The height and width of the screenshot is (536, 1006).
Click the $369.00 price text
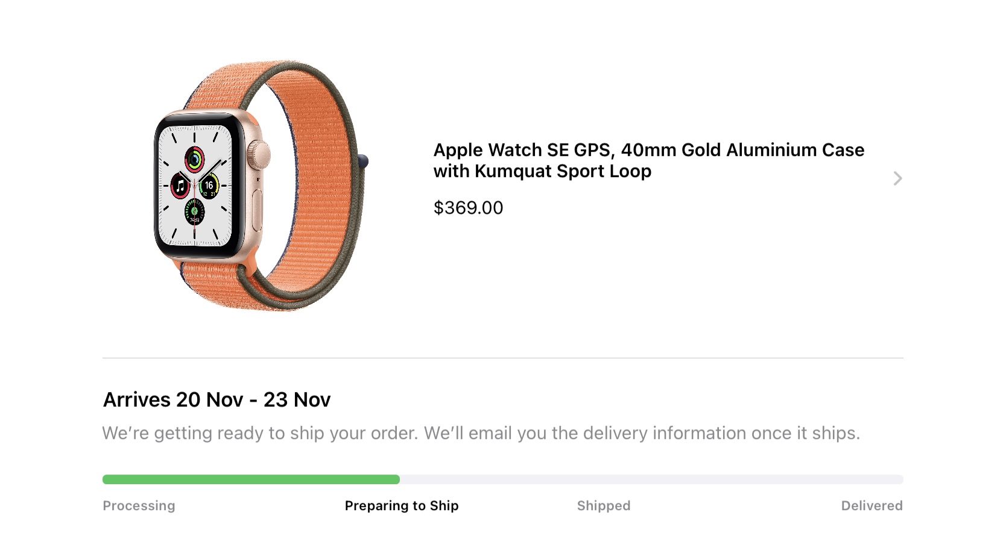click(468, 208)
